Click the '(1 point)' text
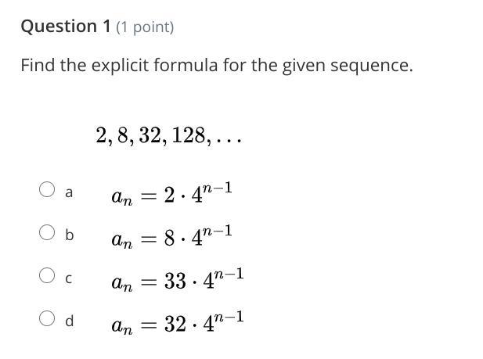The height and width of the screenshot is (359, 483). click(x=145, y=27)
